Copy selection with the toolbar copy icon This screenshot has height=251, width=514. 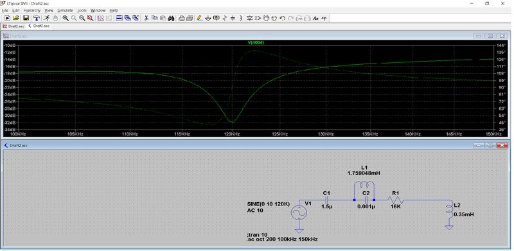(x=155, y=18)
